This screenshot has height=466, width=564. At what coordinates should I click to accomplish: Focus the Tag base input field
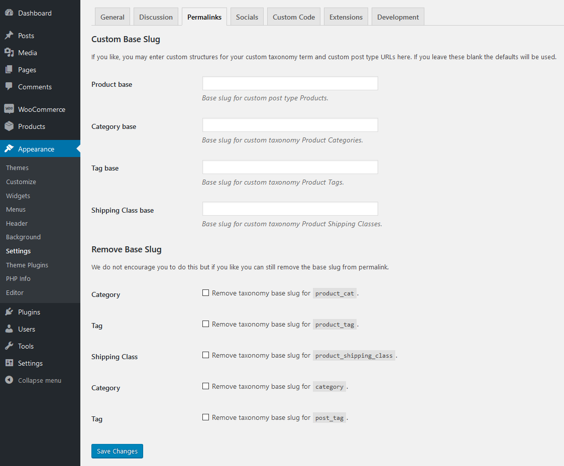[x=290, y=167]
